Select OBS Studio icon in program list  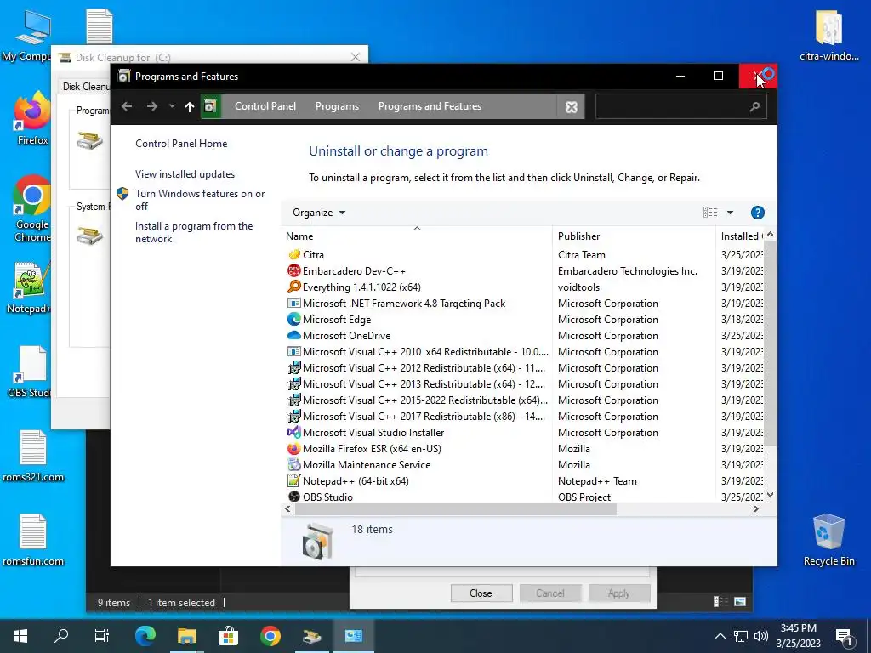click(x=293, y=497)
